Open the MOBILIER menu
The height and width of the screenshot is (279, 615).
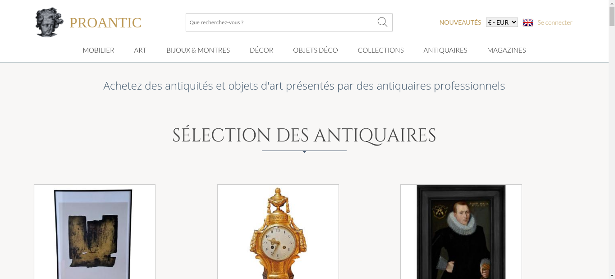[x=98, y=50]
